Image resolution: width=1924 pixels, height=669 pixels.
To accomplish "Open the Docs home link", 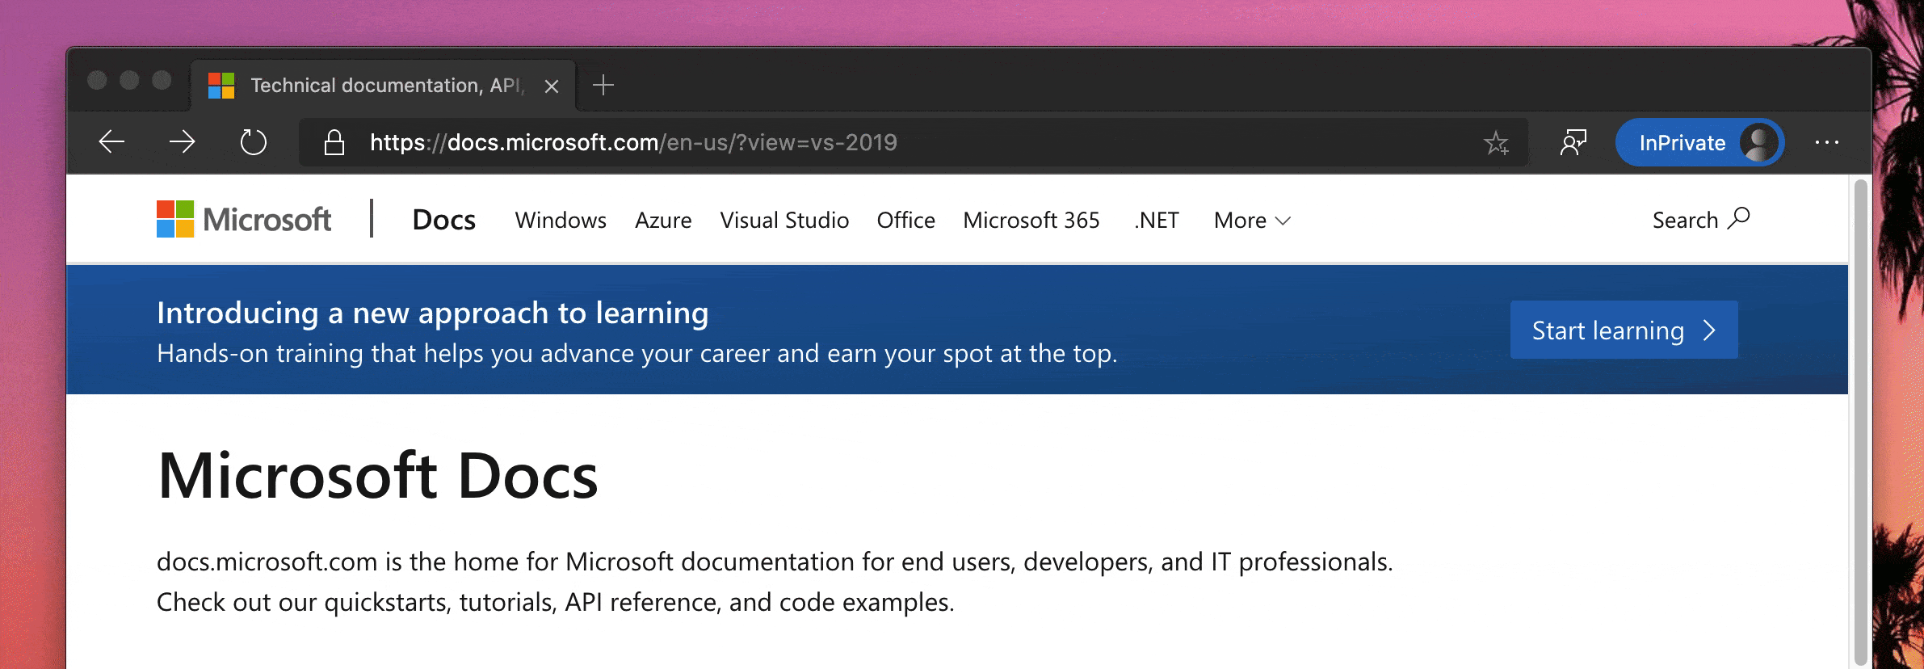I will pyautogui.click(x=443, y=220).
